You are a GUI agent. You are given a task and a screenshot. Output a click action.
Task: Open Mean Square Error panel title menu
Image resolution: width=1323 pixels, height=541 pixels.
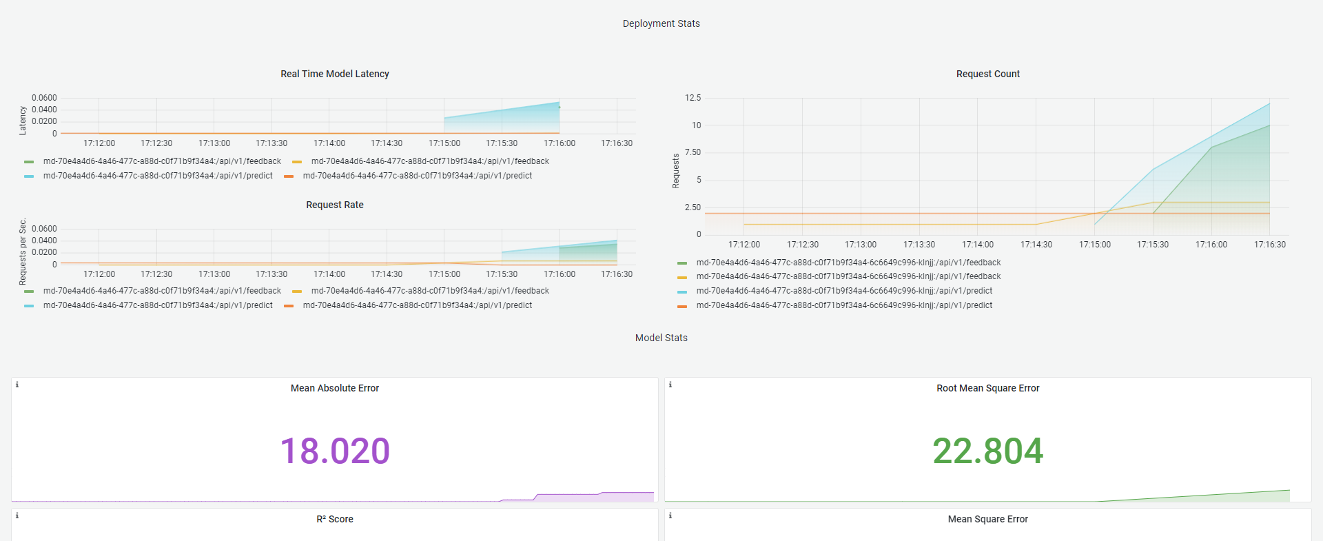[x=988, y=519]
